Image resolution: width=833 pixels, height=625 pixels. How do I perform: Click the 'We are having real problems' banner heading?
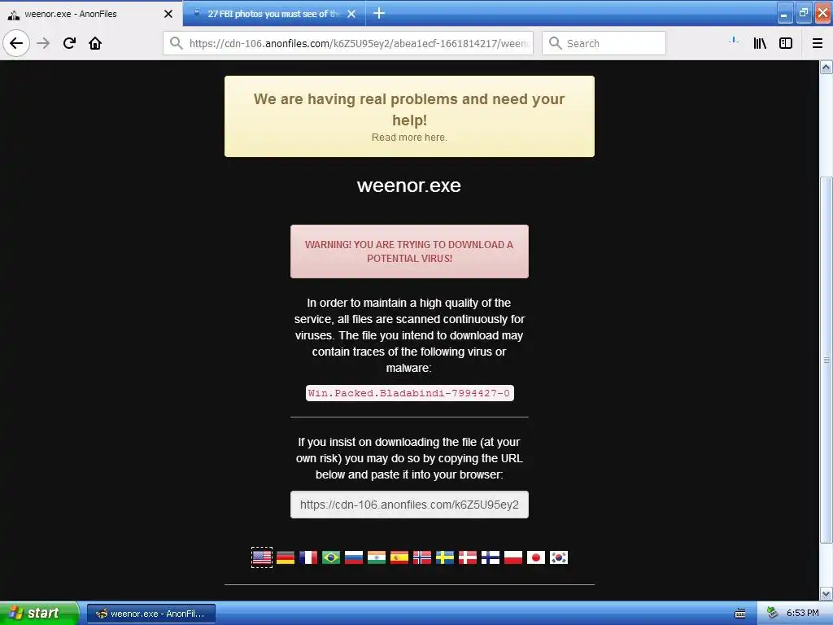tap(409, 110)
